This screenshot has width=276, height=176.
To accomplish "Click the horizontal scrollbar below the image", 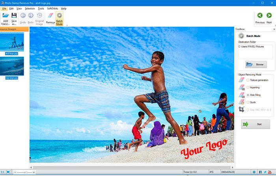I will 132,167.
